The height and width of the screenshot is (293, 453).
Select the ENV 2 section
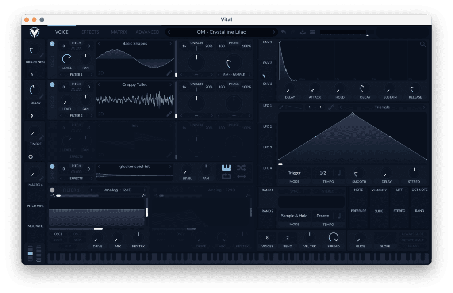pos(267,63)
